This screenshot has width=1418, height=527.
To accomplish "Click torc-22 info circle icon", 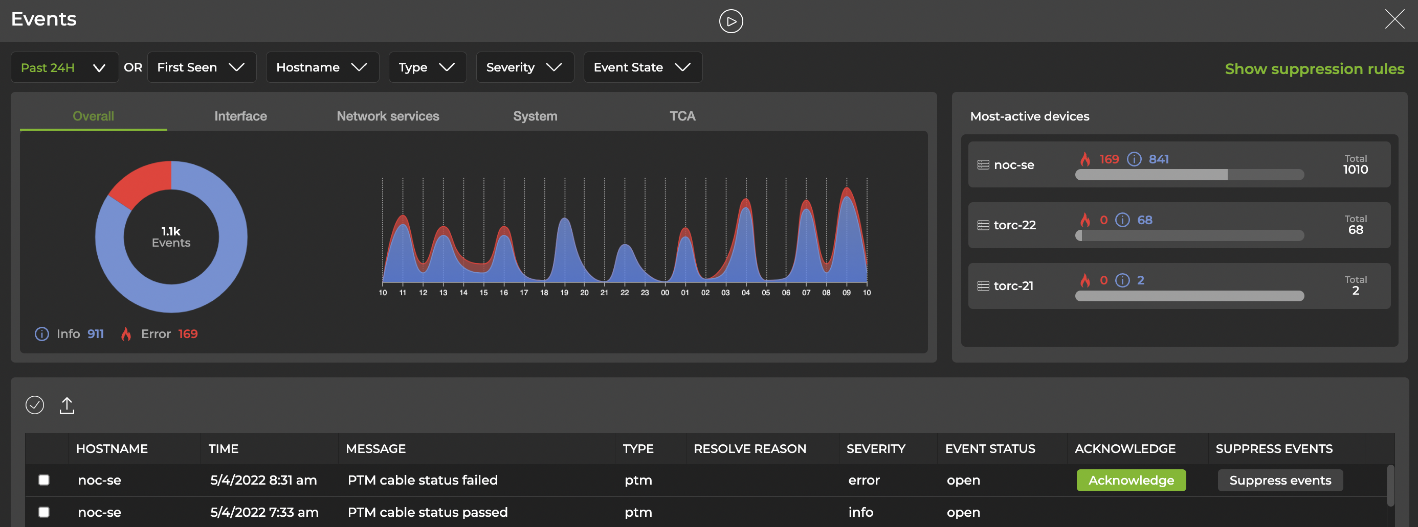I will [1122, 220].
